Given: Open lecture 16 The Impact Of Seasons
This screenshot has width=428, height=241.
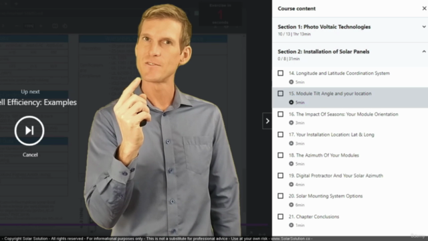Looking at the screenshot, I should (343, 114).
